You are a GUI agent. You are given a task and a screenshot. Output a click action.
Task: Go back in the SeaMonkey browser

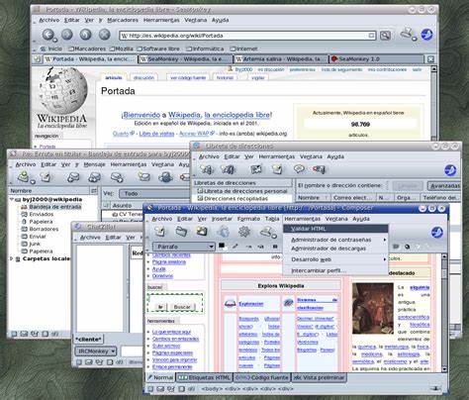[x=48, y=35]
